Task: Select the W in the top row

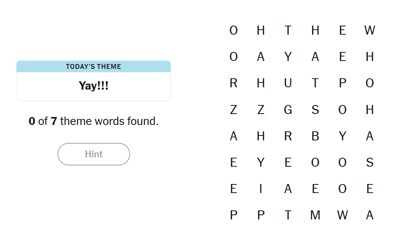Action: (370, 30)
